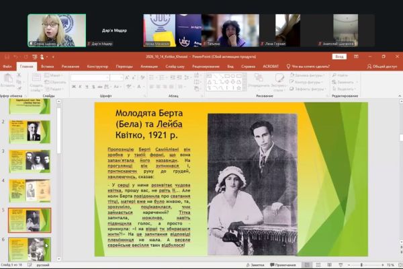
Task: Open the Справка tab
Action: point(248,67)
